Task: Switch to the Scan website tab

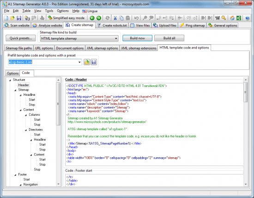Action: tap(17, 25)
